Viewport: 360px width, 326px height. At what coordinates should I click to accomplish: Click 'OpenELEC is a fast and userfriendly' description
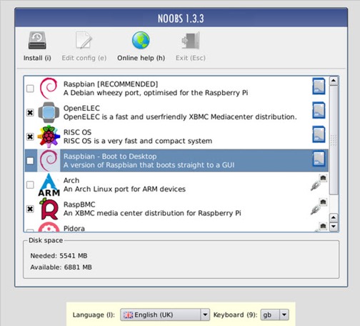[180, 117]
